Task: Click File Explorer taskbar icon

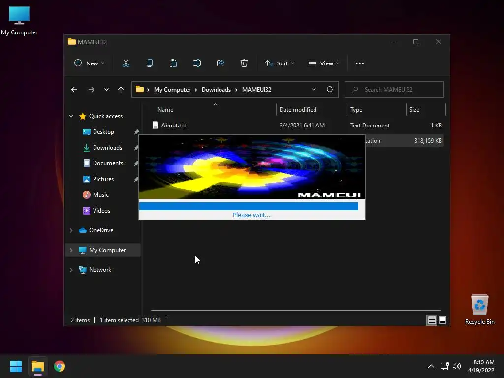Action: (x=37, y=366)
